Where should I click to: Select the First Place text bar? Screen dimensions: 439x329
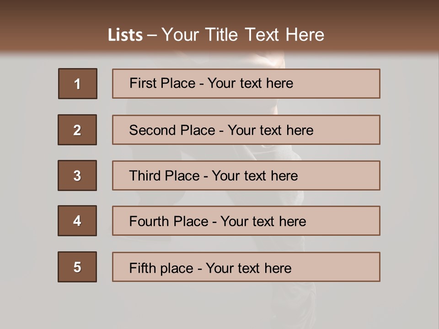click(x=246, y=84)
